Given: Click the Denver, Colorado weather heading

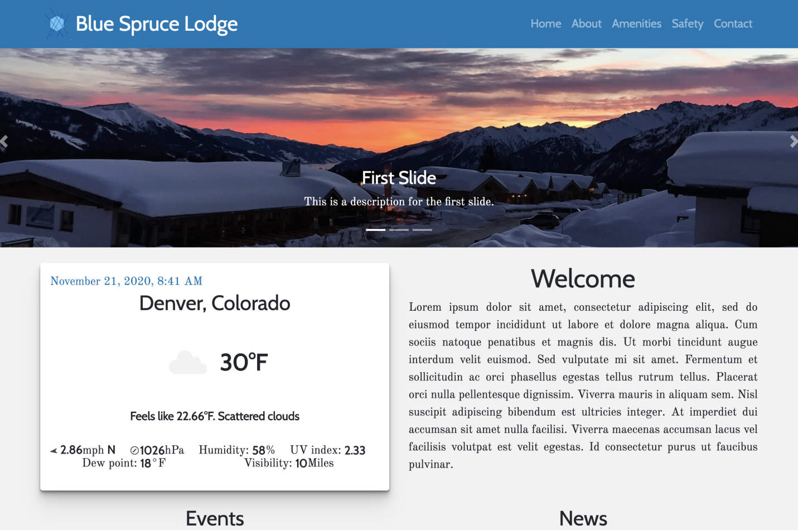Looking at the screenshot, I should [x=215, y=303].
